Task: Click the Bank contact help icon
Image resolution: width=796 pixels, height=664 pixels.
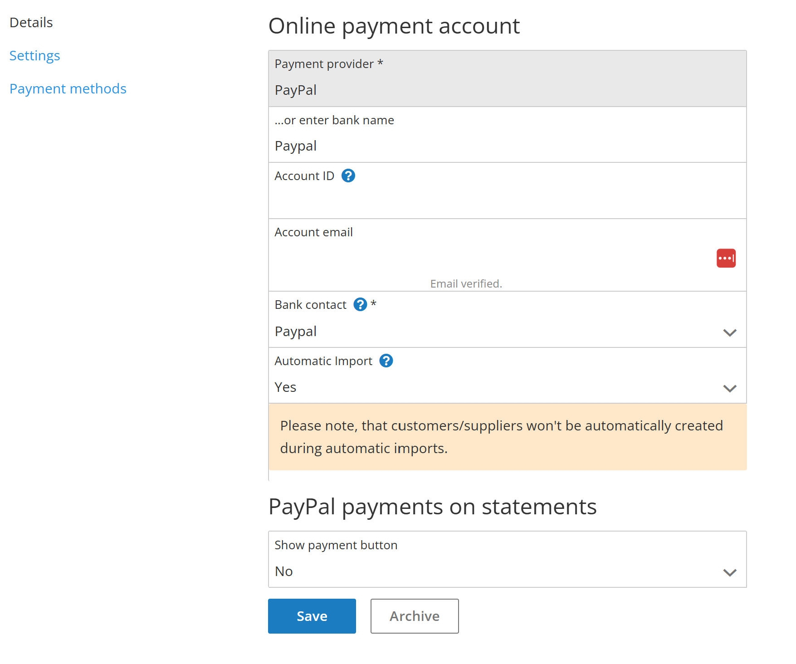Action: (360, 304)
